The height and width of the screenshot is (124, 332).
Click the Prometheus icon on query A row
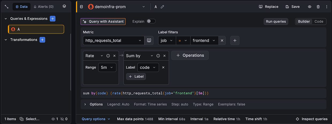click(13, 29)
